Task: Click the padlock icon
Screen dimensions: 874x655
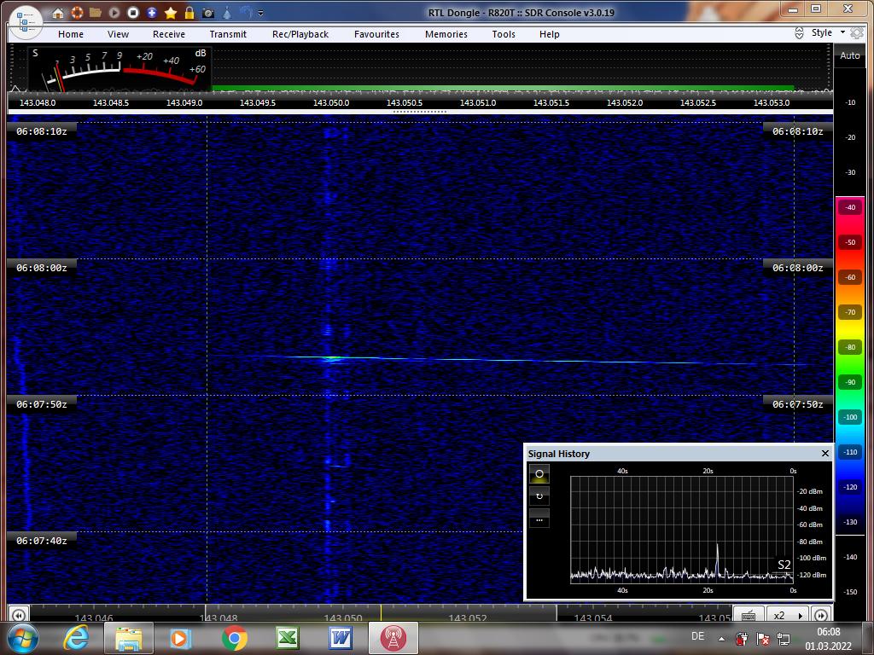Action: (x=189, y=12)
